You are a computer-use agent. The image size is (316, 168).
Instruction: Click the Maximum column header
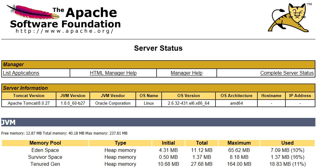click(x=239, y=143)
